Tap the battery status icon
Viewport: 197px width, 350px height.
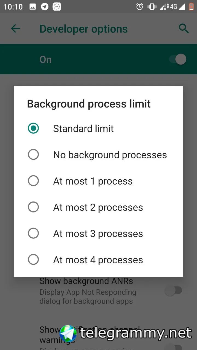(191, 7)
